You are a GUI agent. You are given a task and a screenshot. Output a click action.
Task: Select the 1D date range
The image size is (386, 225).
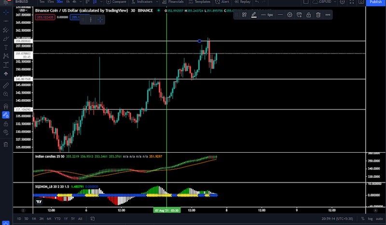point(19,219)
